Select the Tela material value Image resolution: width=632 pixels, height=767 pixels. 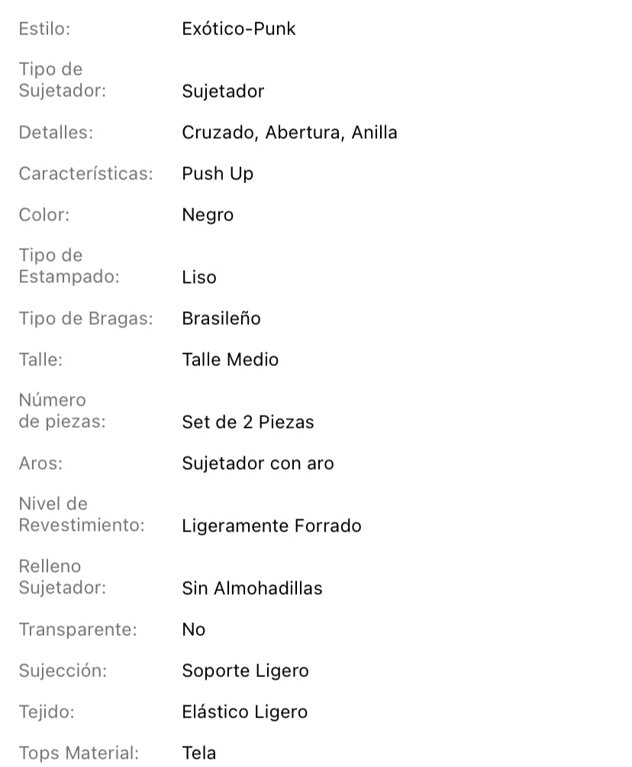click(x=198, y=753)
